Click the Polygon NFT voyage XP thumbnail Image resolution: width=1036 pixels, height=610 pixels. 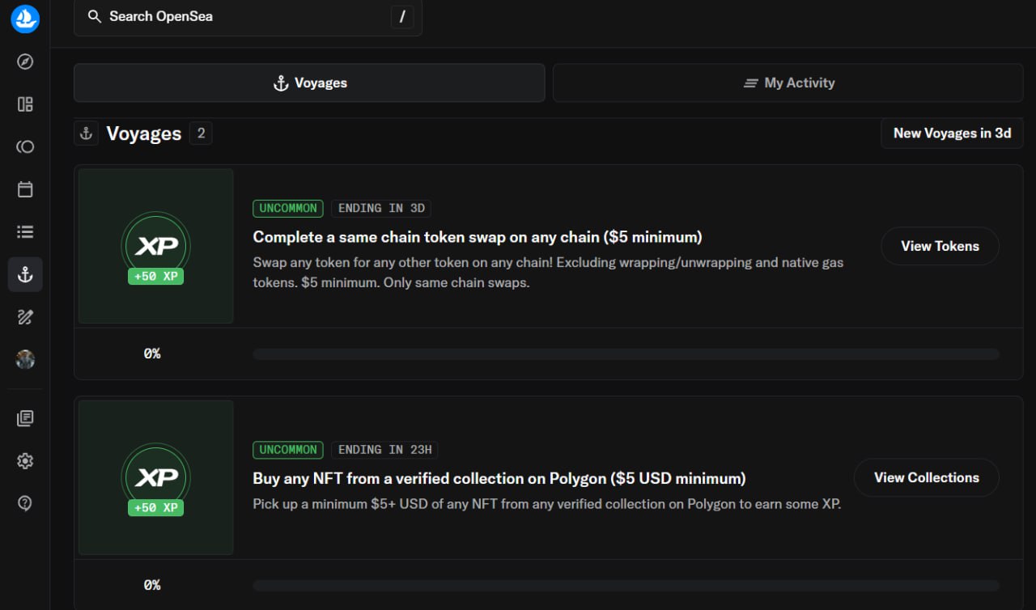pyautogui.click(x=156, y=477)
